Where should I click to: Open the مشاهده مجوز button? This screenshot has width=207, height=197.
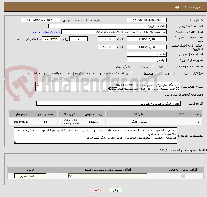tap(30, 176)
